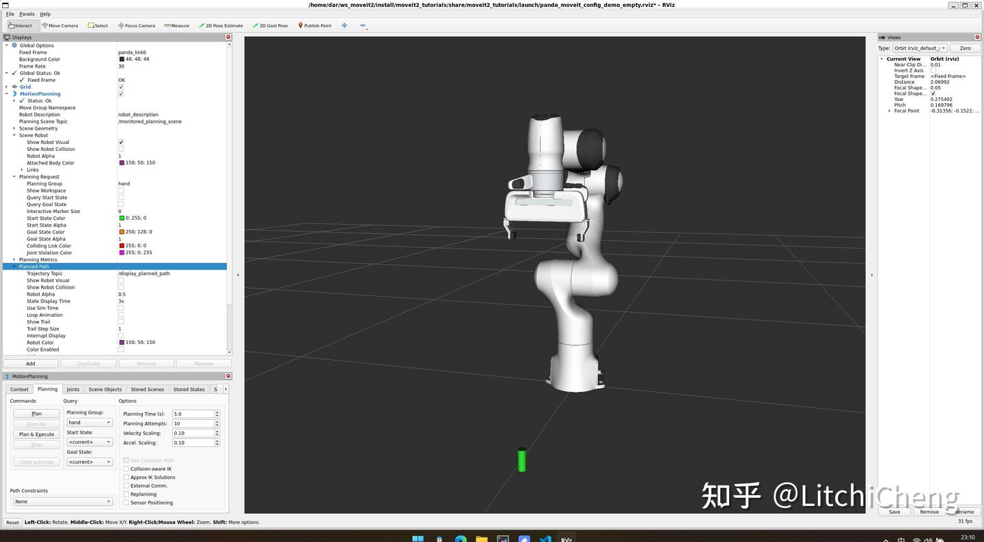Pick the 2D Goal Pose tool

pos(271,25)
